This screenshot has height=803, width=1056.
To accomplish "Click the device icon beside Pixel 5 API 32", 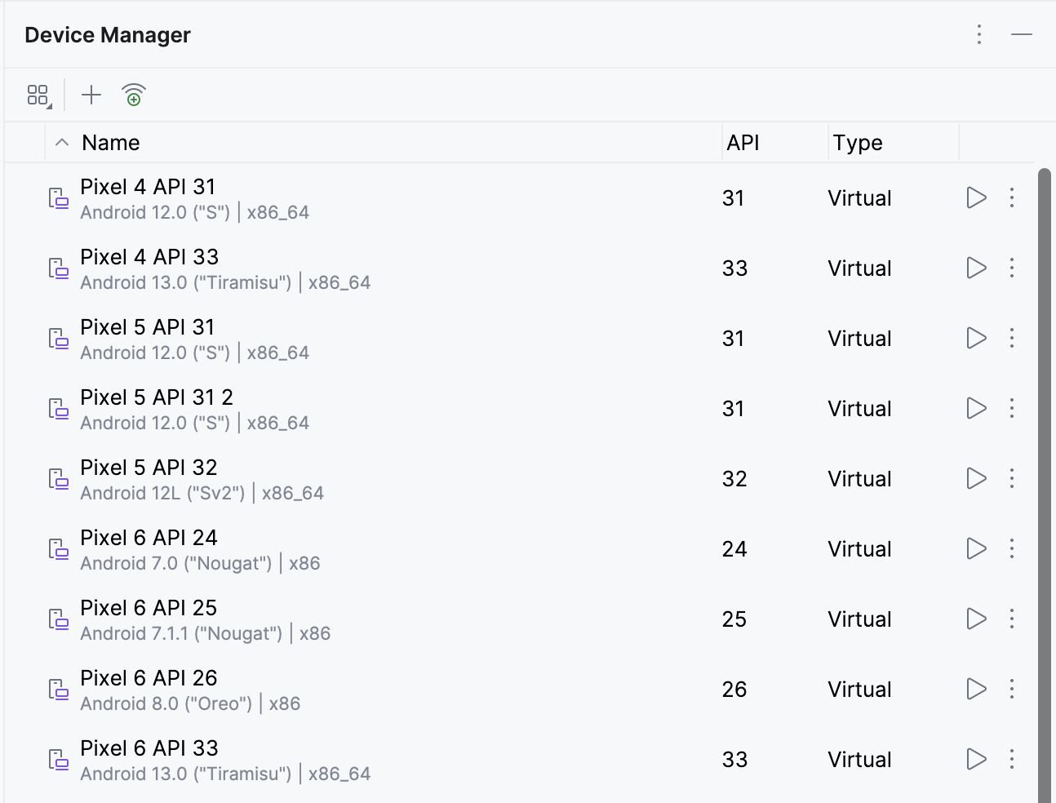I will click(58, 479).
